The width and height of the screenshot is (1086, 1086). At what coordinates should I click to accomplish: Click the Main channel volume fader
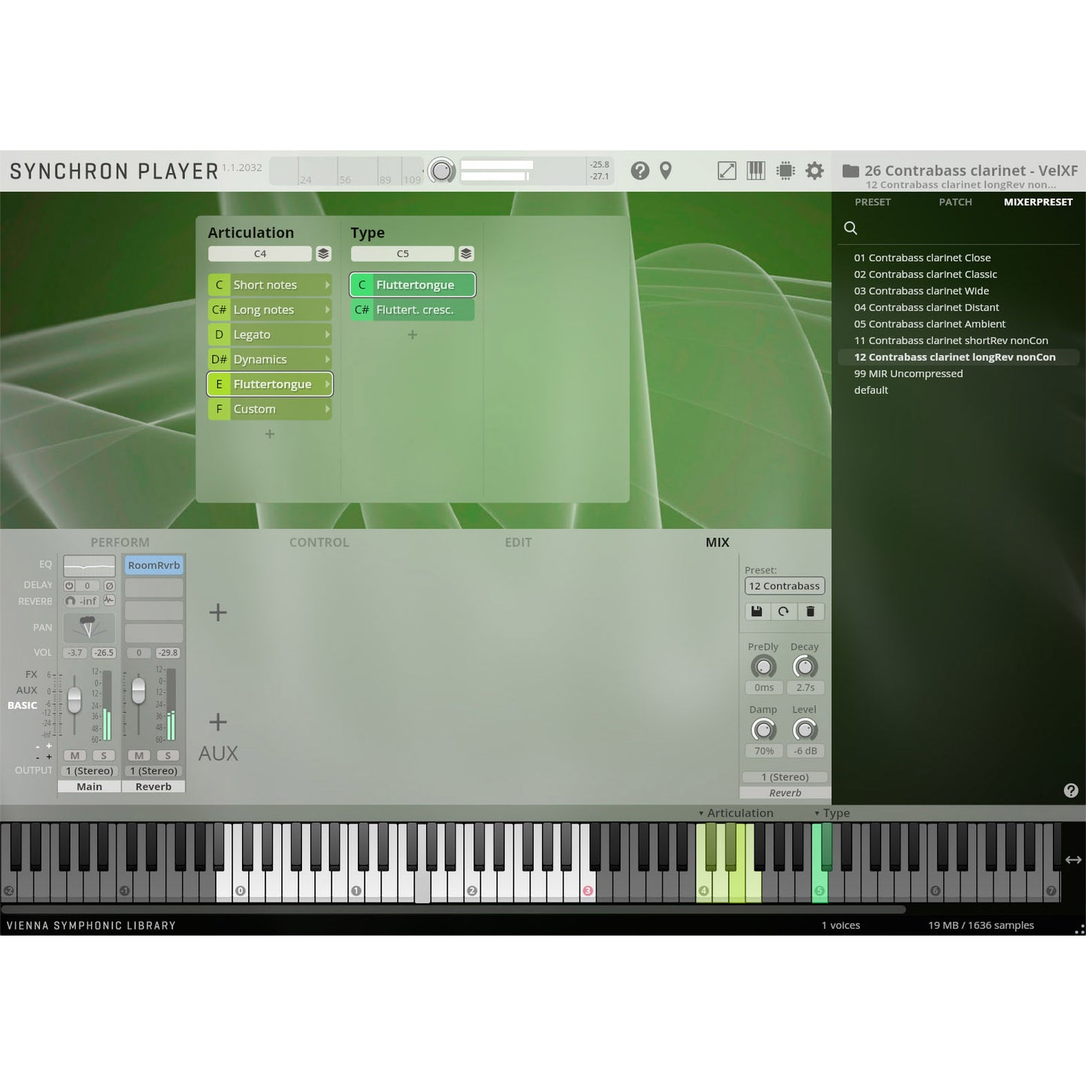pyautogui.click(x=74, y=700)
